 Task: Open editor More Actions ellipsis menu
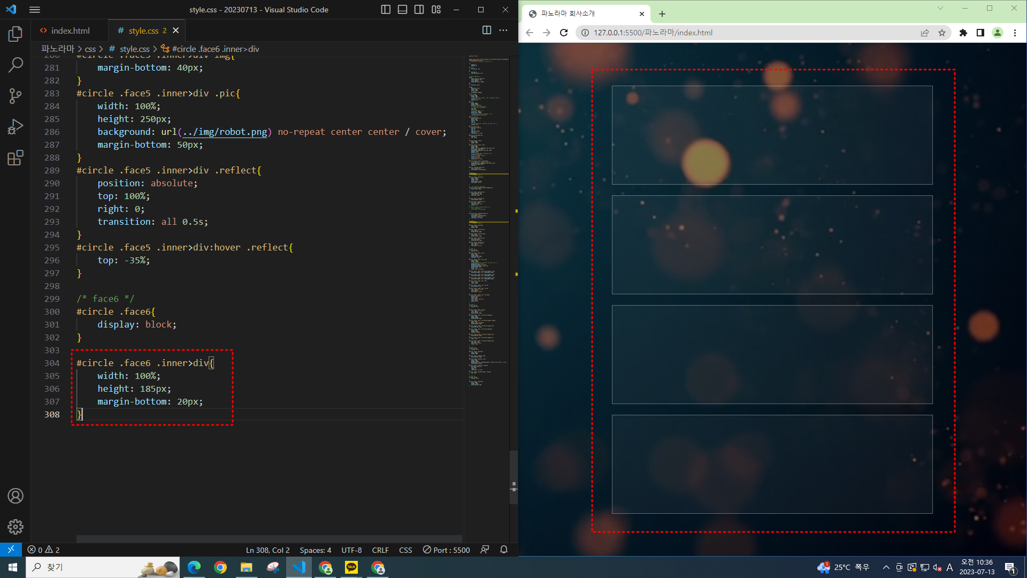(x=503, y=31)
